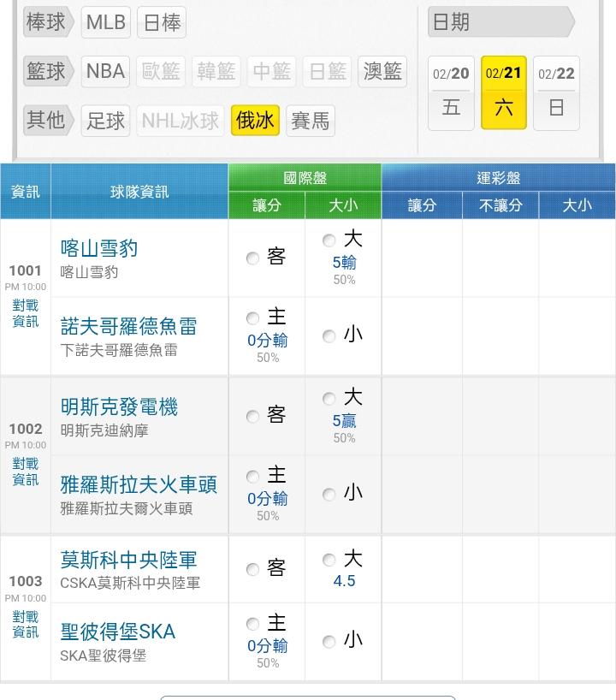This screenshot has height=700, width=616.
Task: Click the 5贏 value for game 1002
Action: [x=344, y=421]
